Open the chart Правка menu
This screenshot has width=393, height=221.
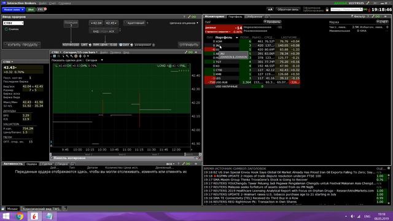pos(115,52)
